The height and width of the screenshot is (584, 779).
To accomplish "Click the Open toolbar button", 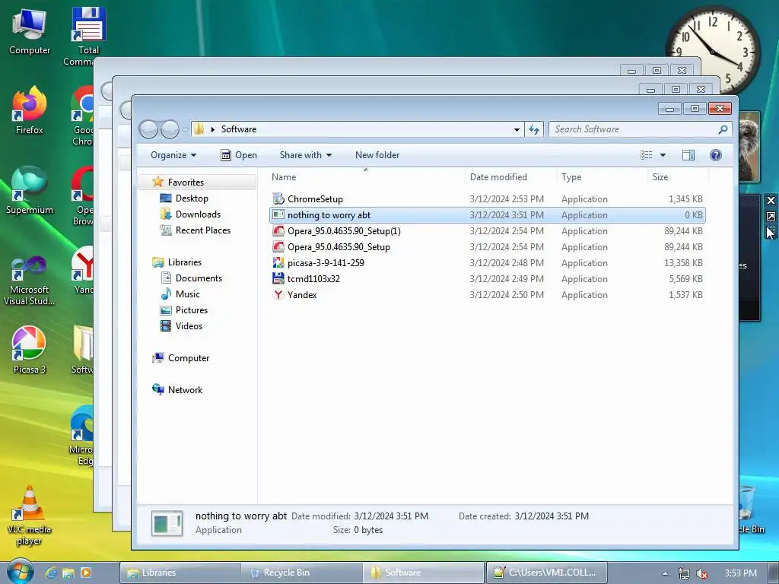I will point(239,155).
